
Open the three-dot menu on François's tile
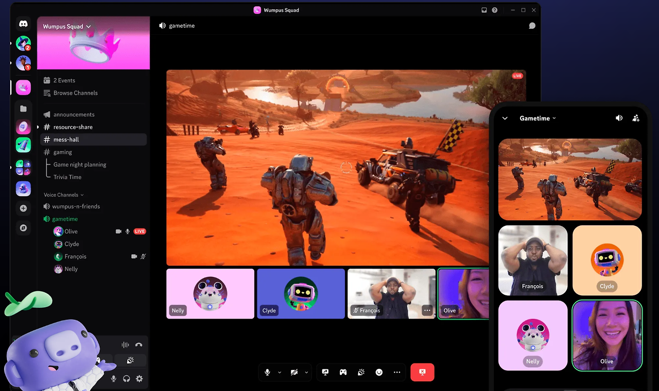(427, 310)
